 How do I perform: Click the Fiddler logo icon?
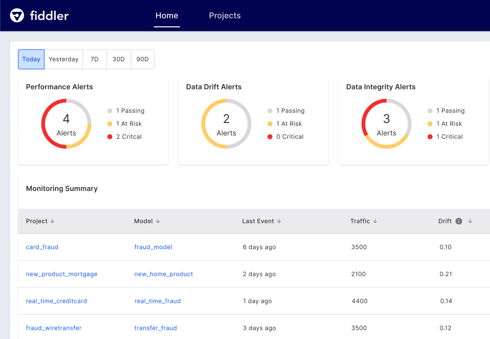coord(17,16)
